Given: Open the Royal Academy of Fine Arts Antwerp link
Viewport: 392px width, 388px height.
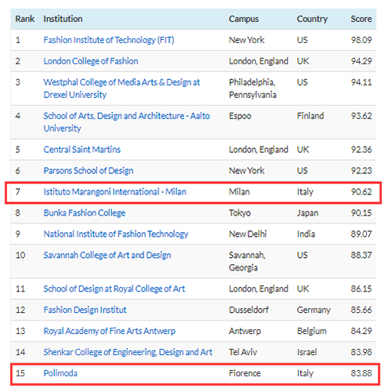Looking at the screenshot, I should click(109, 331).
